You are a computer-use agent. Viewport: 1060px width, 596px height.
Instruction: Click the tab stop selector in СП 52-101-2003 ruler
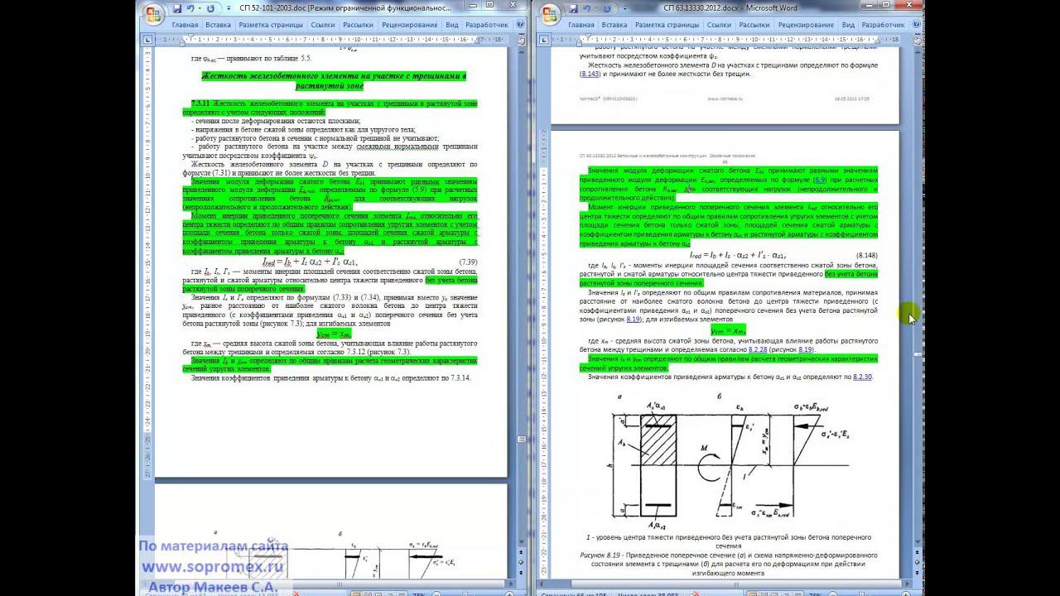click(x=147, y=40)
